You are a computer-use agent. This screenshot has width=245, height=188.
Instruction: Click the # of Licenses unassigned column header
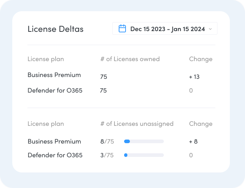137,124
